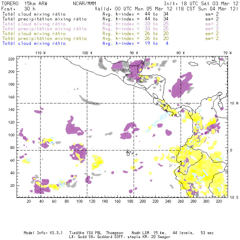Click the blue 'Avg. k-index = 19 to 4' text
The height and width of the screenshot is (240, 240).
tap(136, 43)
